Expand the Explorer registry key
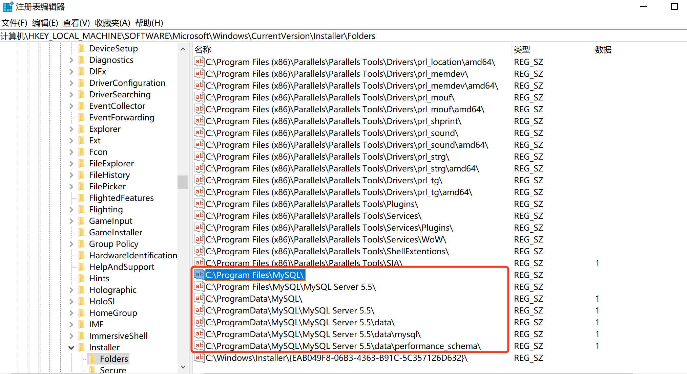 point(71,129)
